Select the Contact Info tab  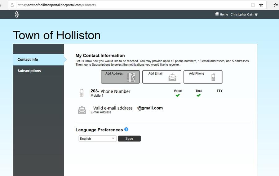pyautogui.click(x=38, y=59)
